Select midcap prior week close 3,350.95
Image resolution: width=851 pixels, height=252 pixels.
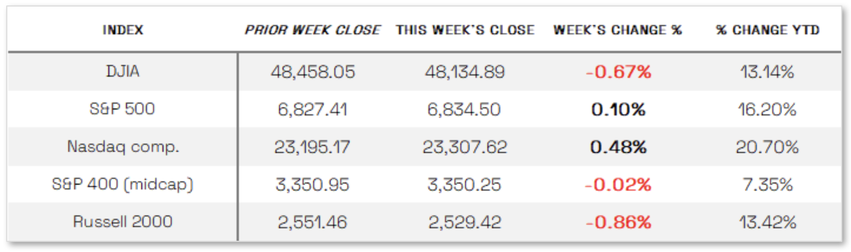312,184
